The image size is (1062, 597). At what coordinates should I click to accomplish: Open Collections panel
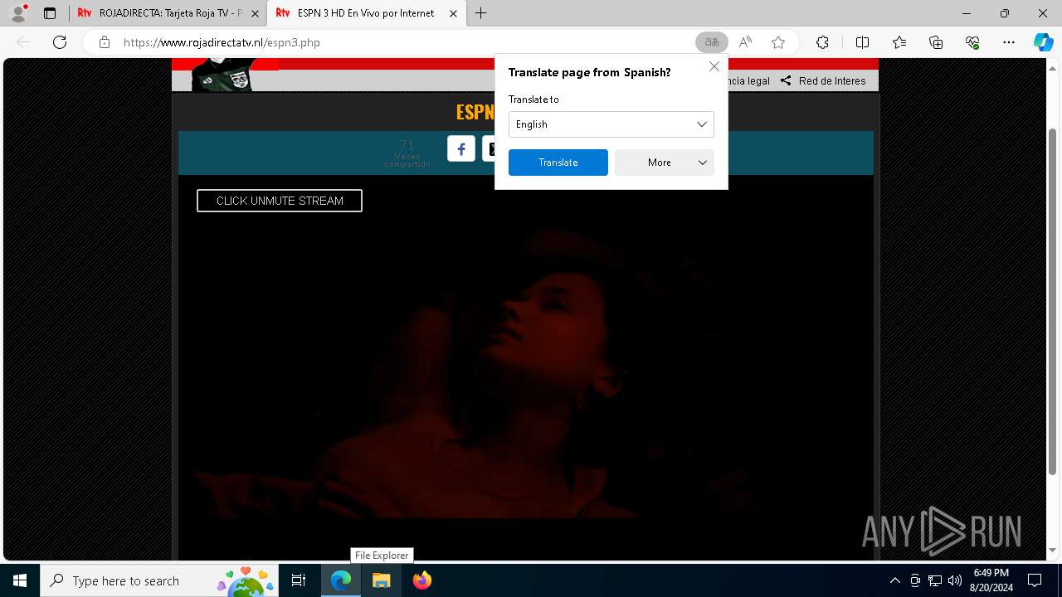coord(936,42)
